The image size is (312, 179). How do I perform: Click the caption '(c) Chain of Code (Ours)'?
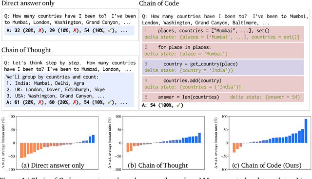tap(267, 165)
